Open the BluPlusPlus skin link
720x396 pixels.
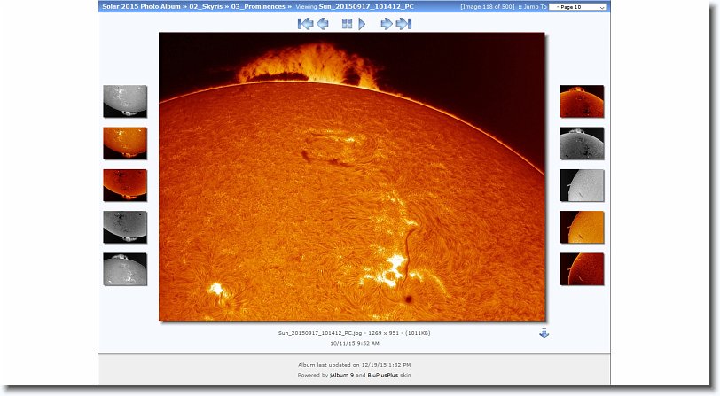coord(382,375)
